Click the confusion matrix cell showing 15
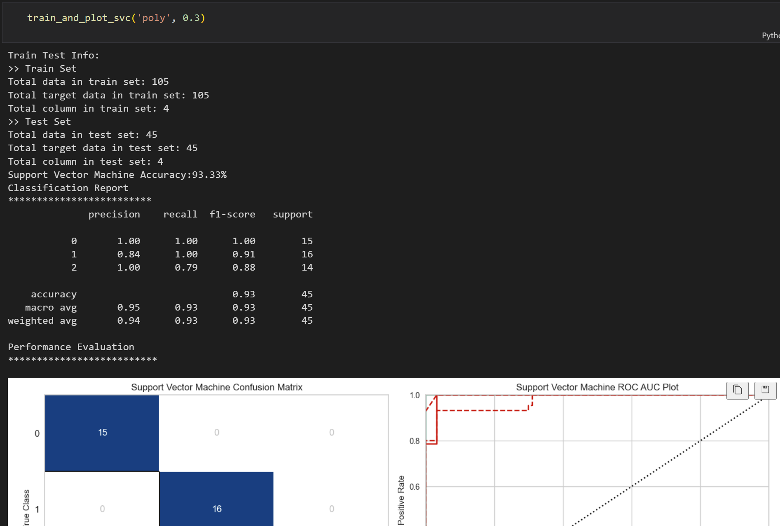Viewport: 780px width, 526px height. coord(102,433)
